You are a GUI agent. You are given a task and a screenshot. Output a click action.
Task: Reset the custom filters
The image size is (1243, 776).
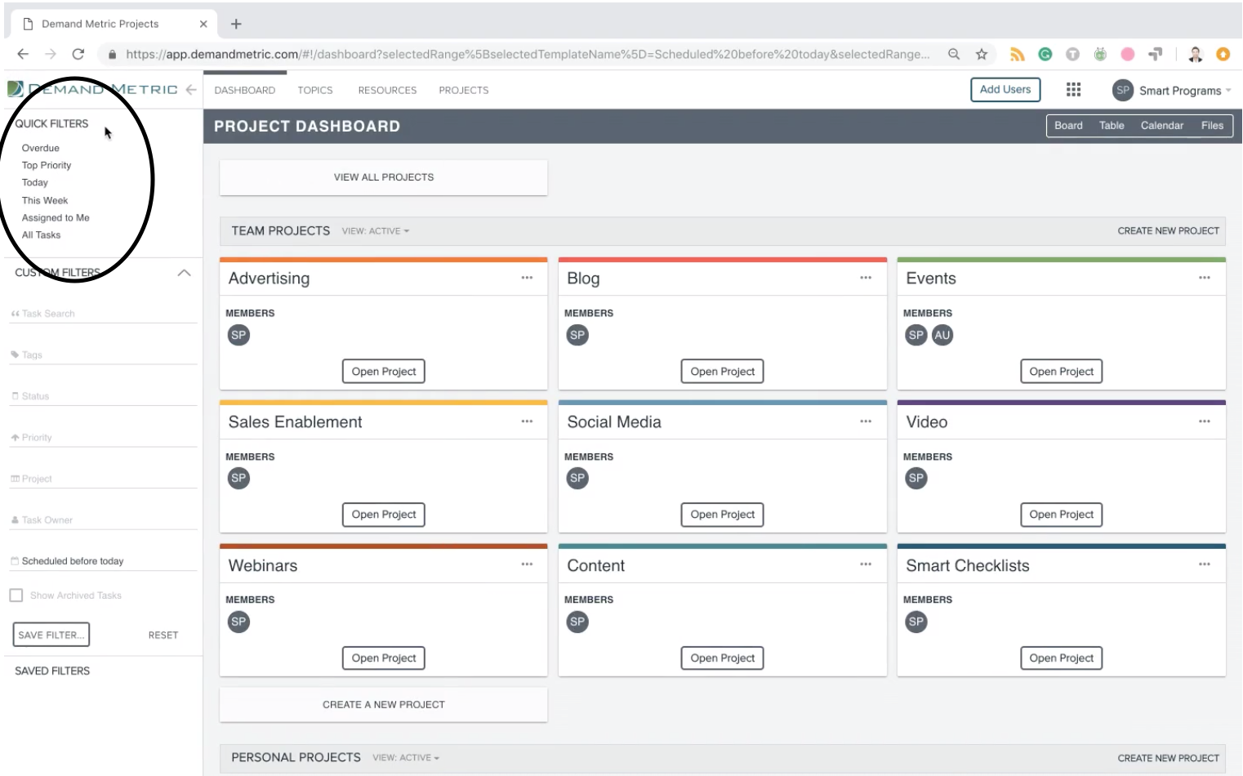pyautogui.click(x=163, y=636)
